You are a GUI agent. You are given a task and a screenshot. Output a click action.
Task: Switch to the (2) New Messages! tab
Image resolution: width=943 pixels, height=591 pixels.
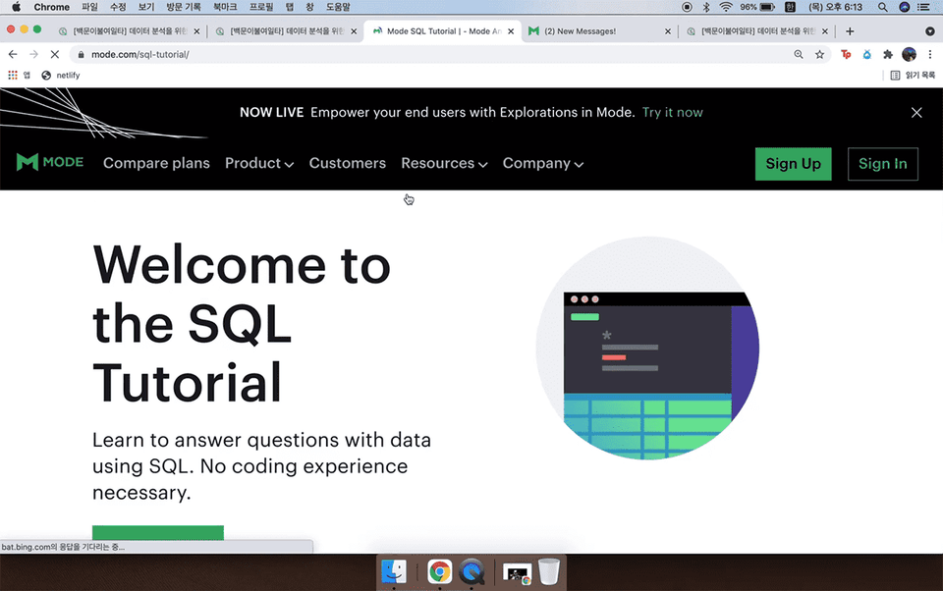tap(599, 31)
